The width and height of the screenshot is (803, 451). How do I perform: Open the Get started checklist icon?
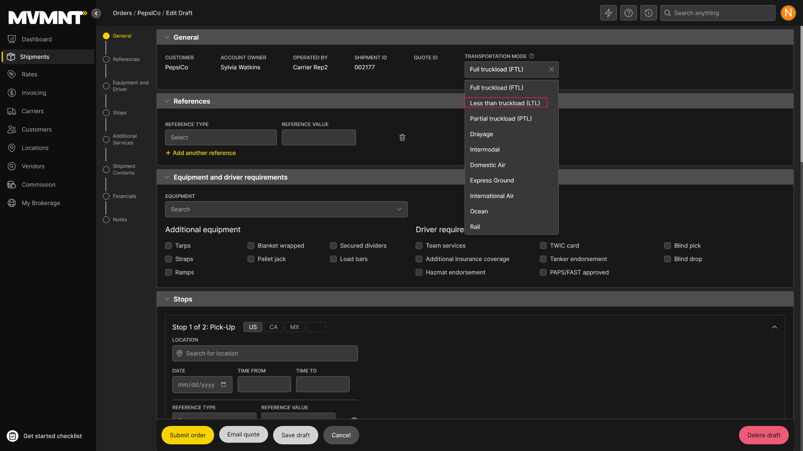point(13,436)
